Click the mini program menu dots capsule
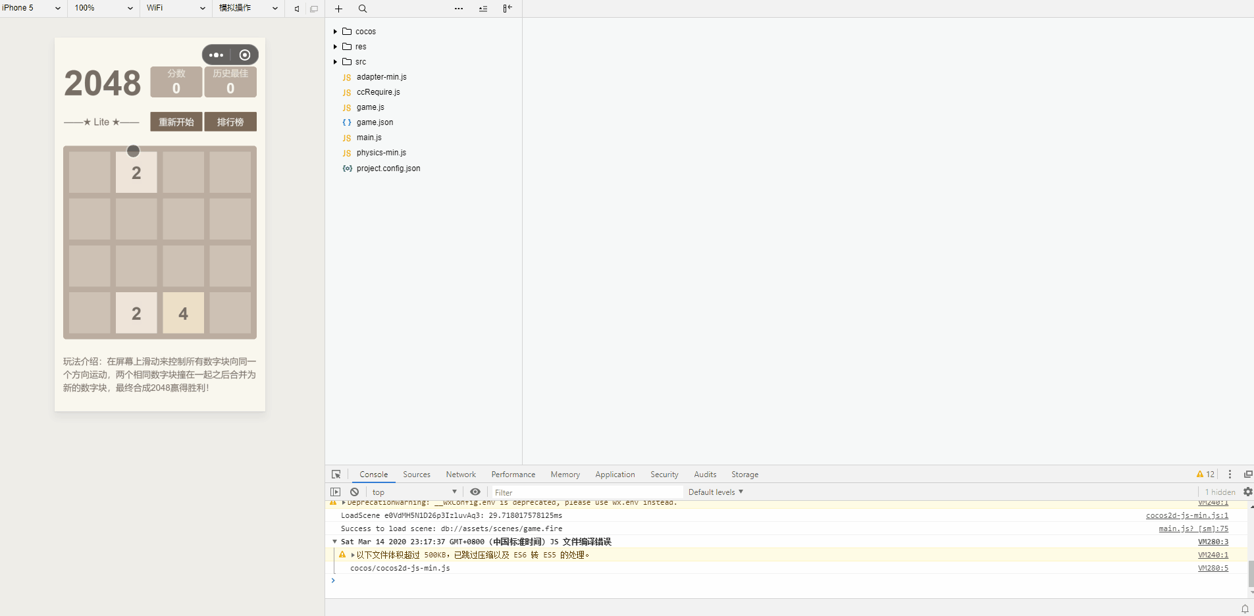 point(216,55)
